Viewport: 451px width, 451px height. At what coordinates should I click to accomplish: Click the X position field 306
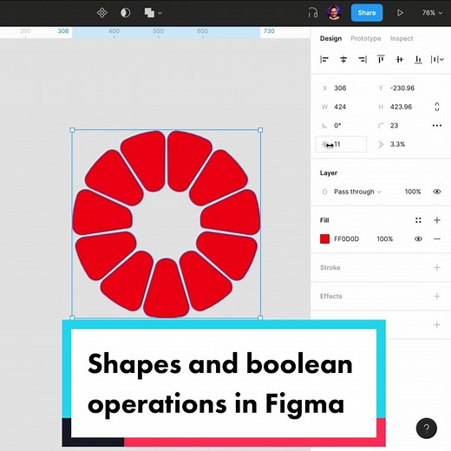340,88
